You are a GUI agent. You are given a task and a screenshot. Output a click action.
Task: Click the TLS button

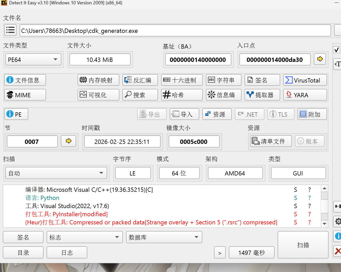click(281, 114)
